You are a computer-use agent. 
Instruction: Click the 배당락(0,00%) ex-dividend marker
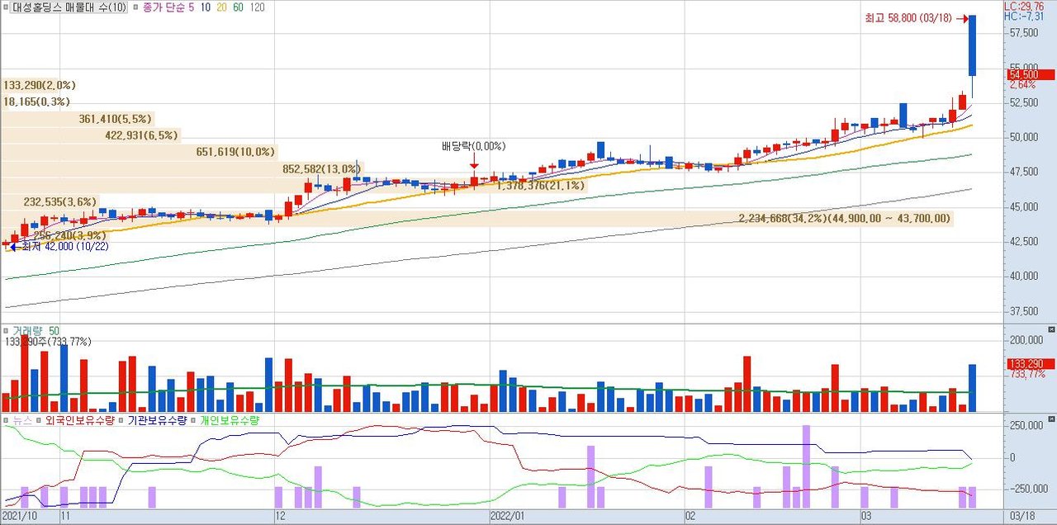(473, 147)
